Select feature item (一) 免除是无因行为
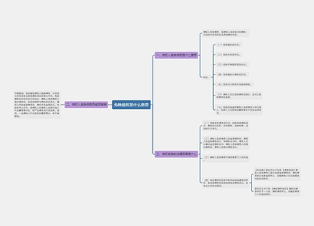 point(229,45)
